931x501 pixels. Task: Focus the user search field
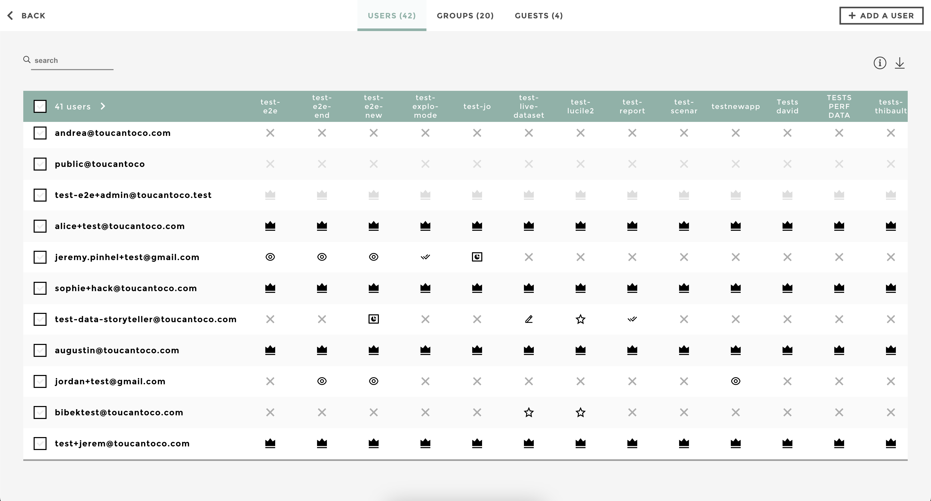(x=72, y=60)
